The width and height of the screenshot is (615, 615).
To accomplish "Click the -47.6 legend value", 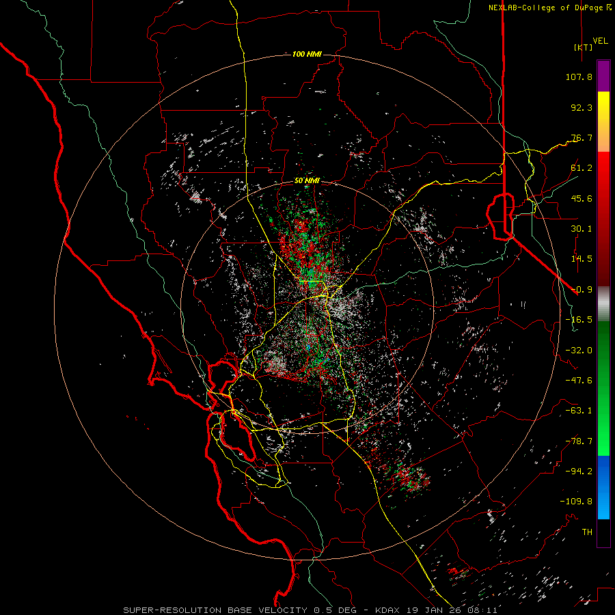I will (579, 381).
